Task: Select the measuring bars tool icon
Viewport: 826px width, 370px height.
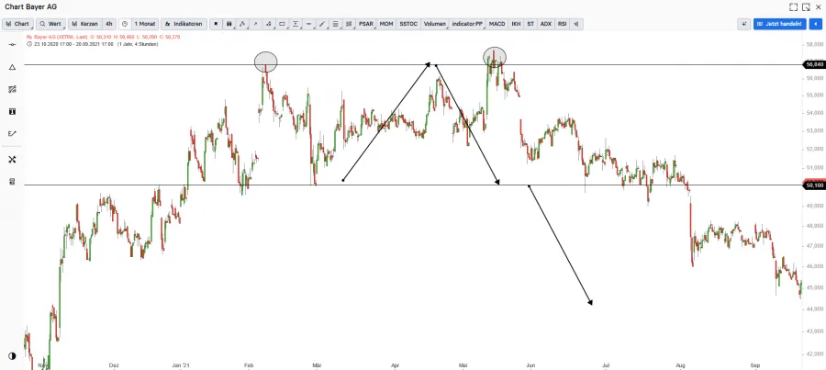Action: [x=229, y=24]
